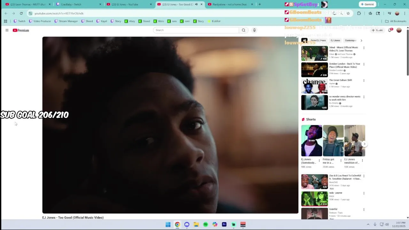Select the 'EJ Jones' filter chip
Viewport: 409px width, 230px height.
(335, 40)
